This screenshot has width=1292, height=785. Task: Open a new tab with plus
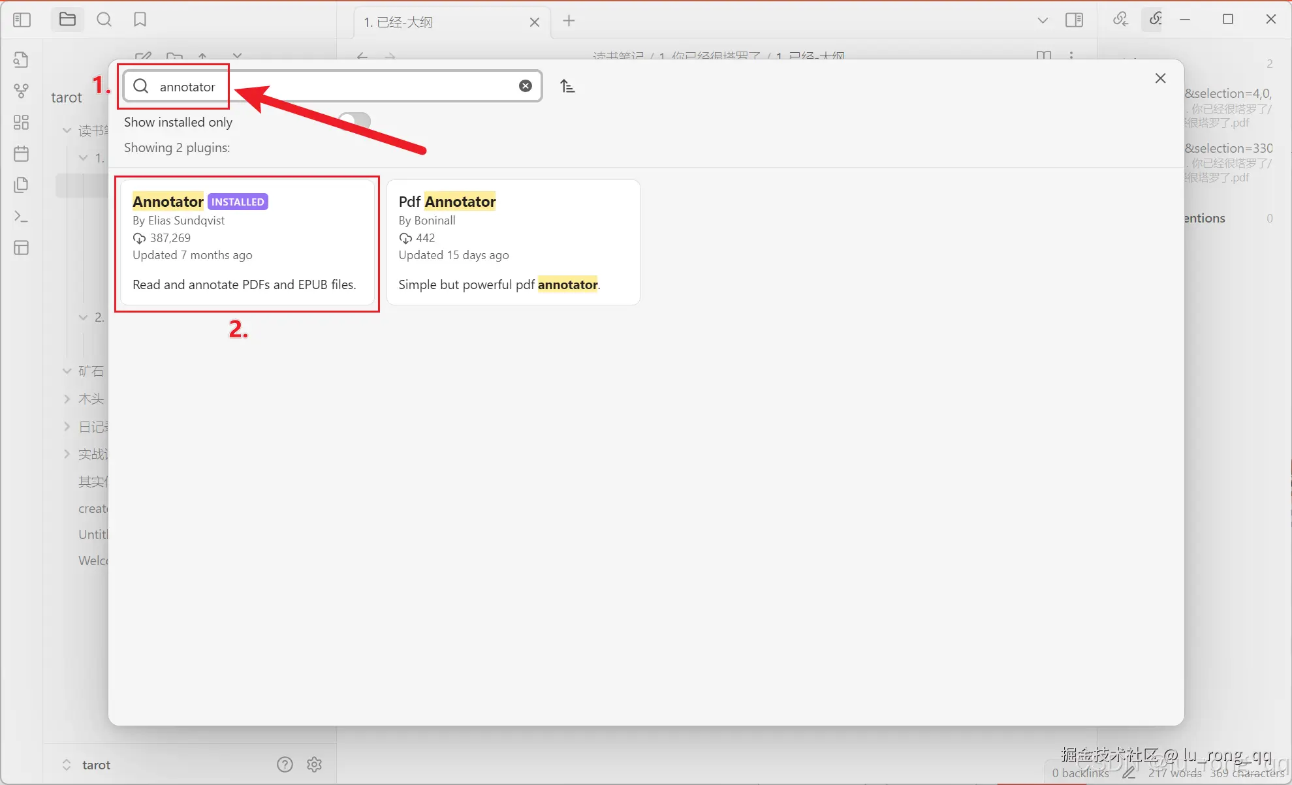pyautogui.click(x=569, y=21)
